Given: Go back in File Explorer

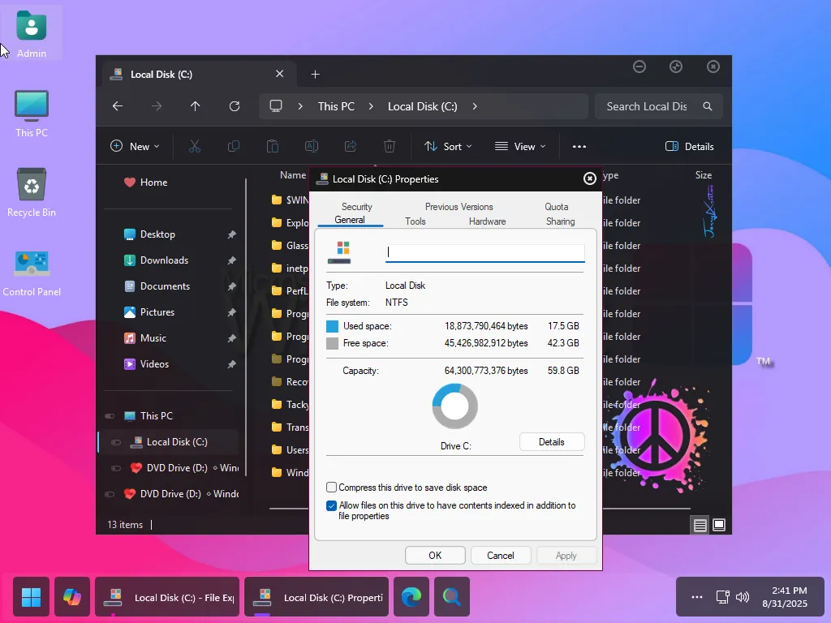Looking at the screenshot, I should 118,106.
